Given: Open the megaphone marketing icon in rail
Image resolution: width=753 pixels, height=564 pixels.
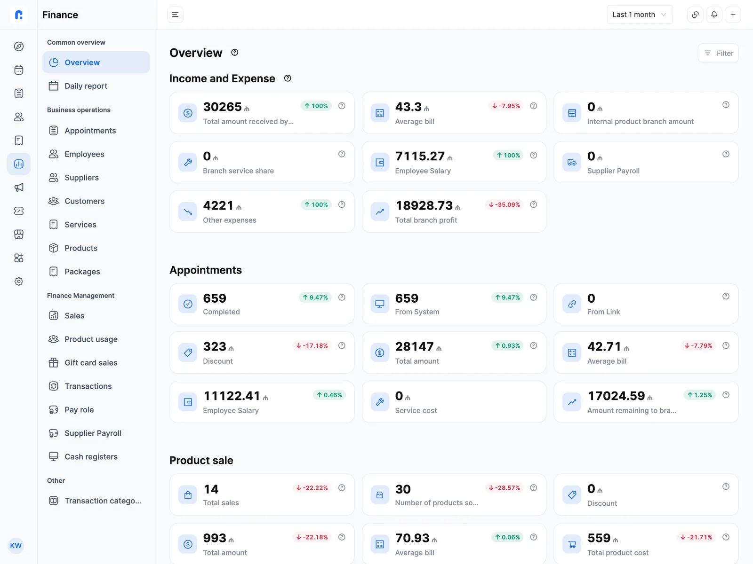Looking at the screenshot, I should coord(19,187).
